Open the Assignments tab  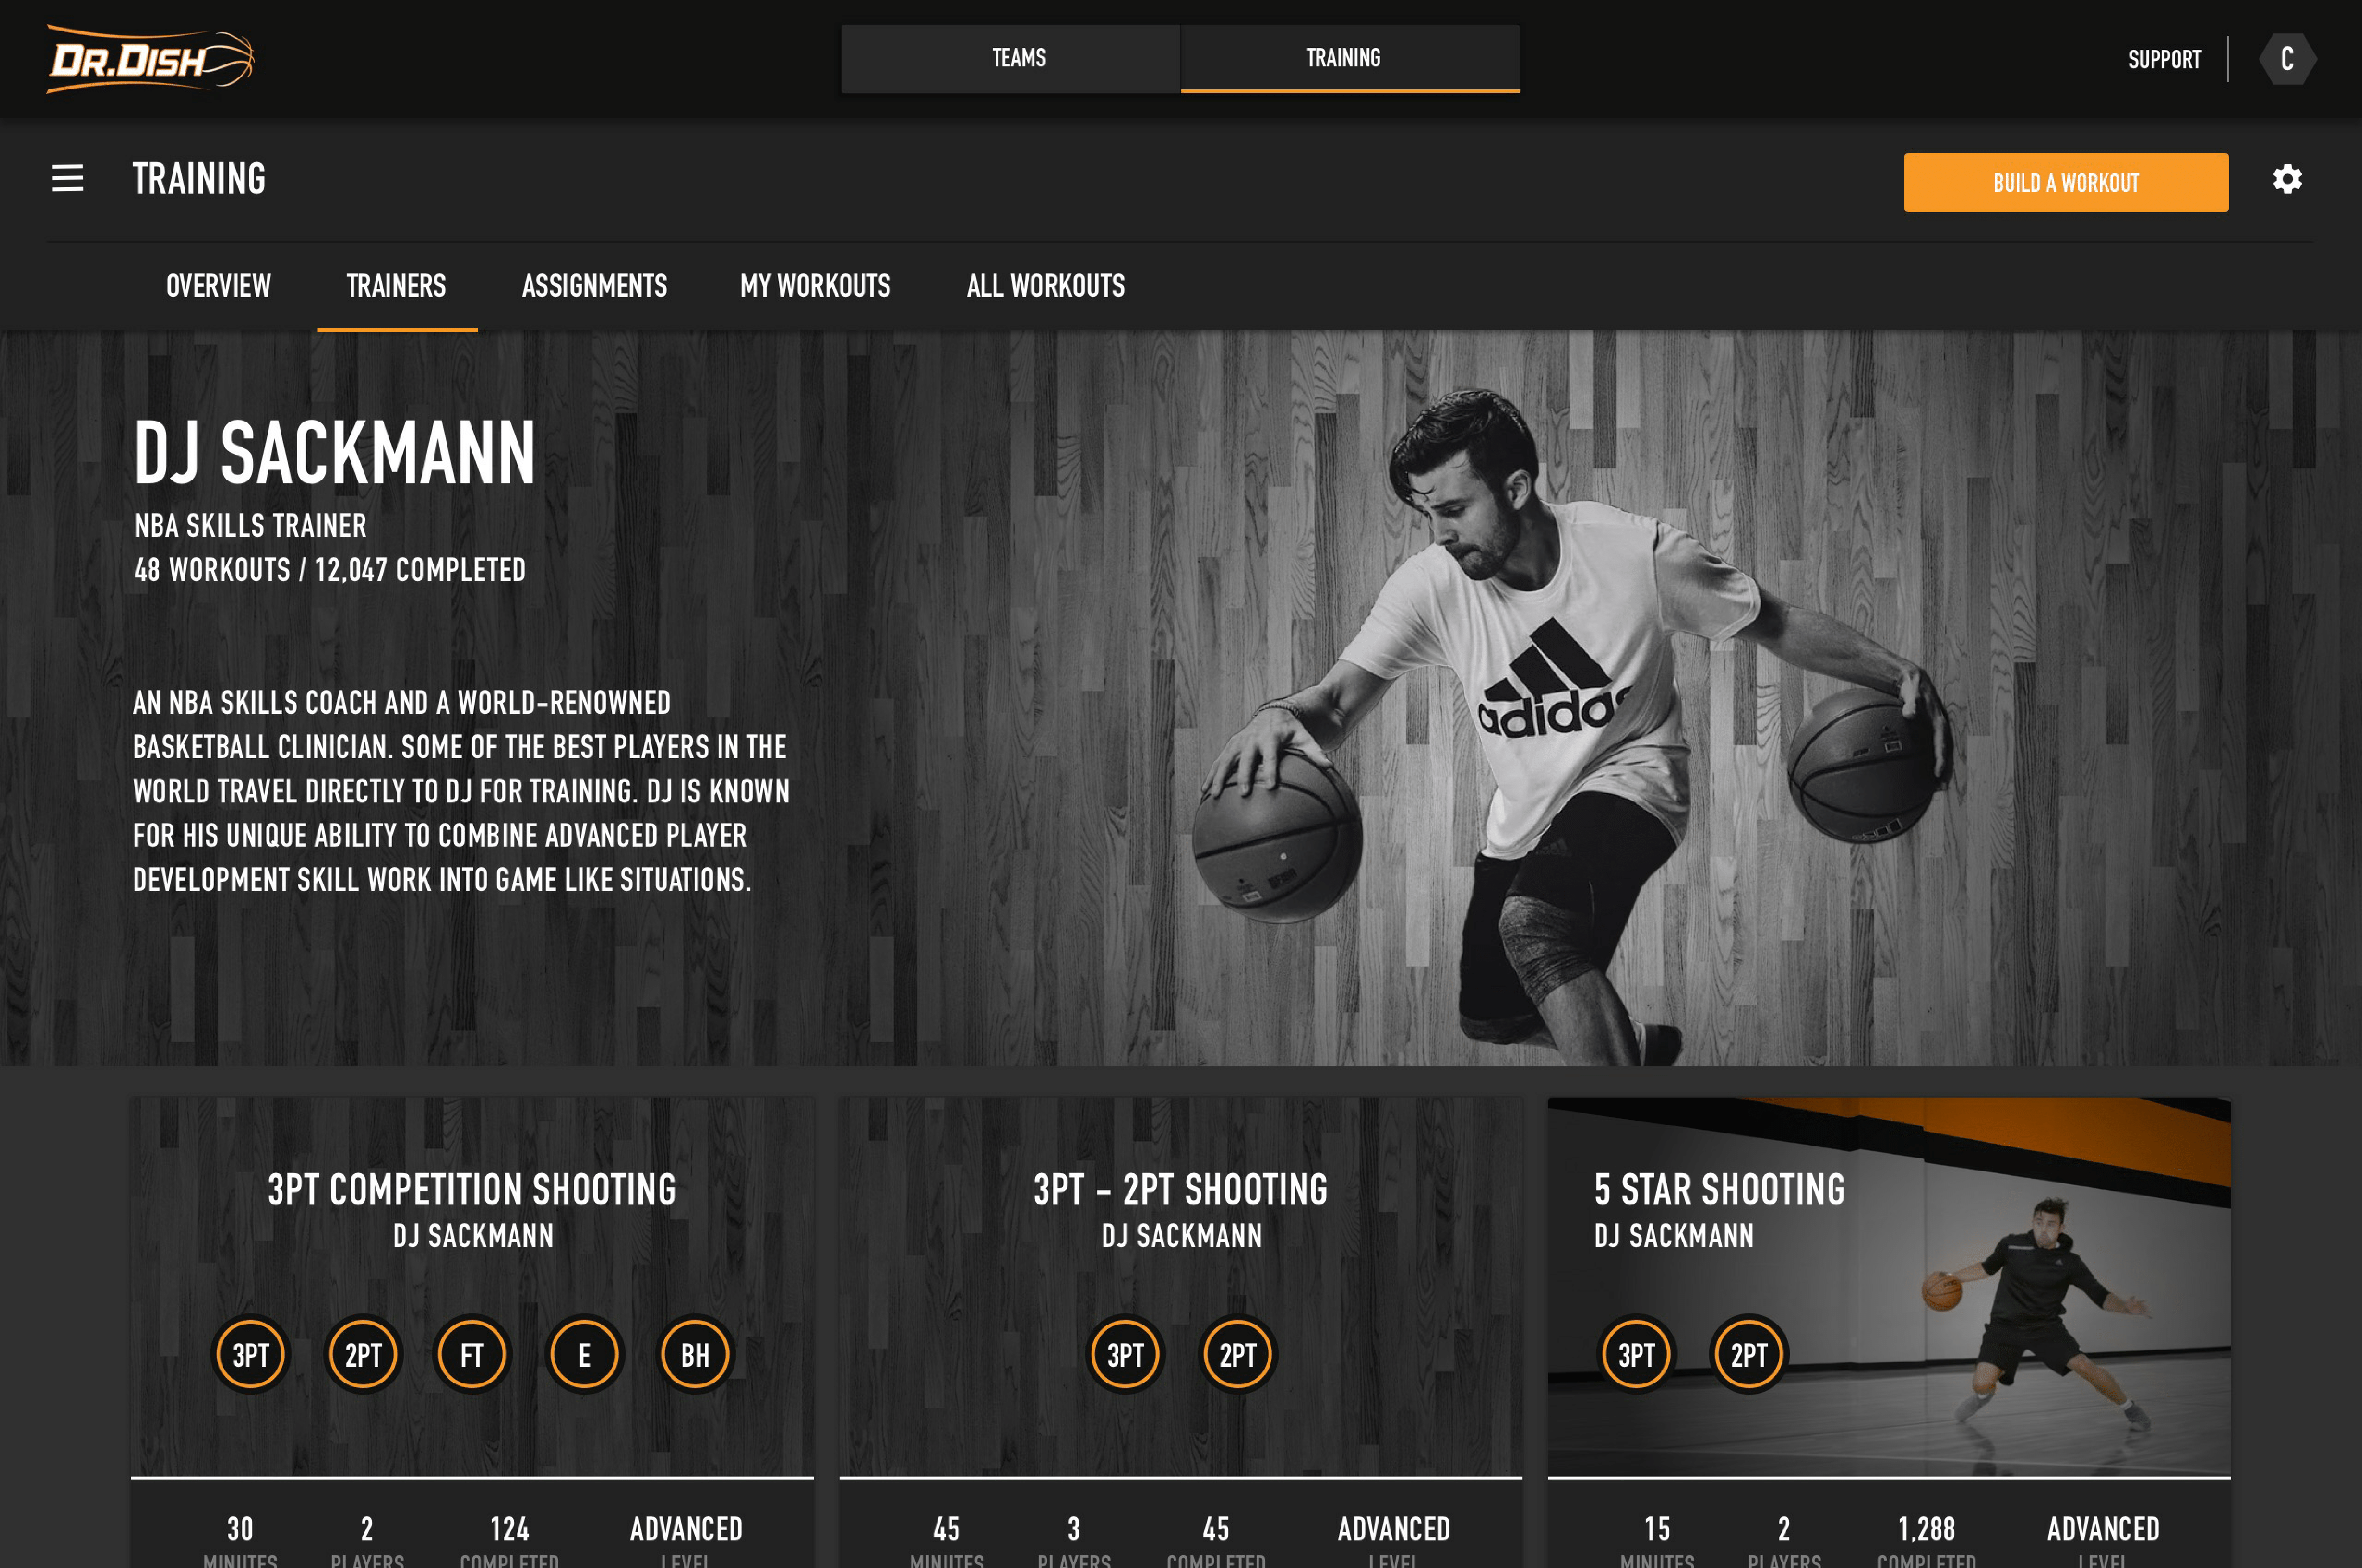pos(594,286)
